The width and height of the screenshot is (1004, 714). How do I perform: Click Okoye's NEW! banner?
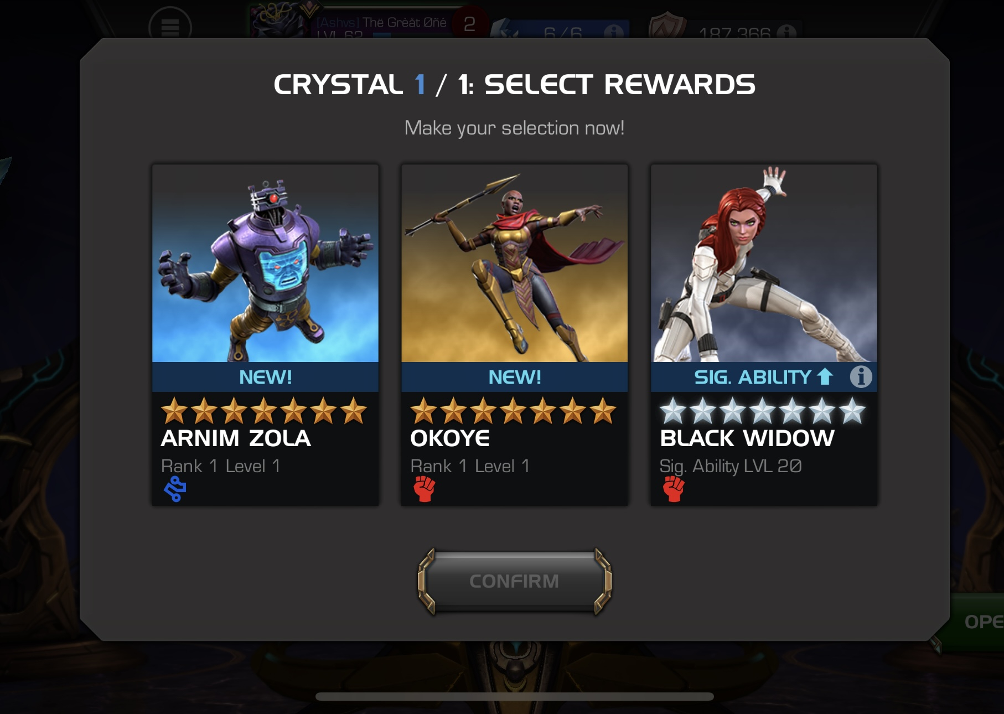[x=514, y=377]
